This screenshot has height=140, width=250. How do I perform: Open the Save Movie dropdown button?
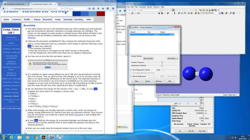172,58
